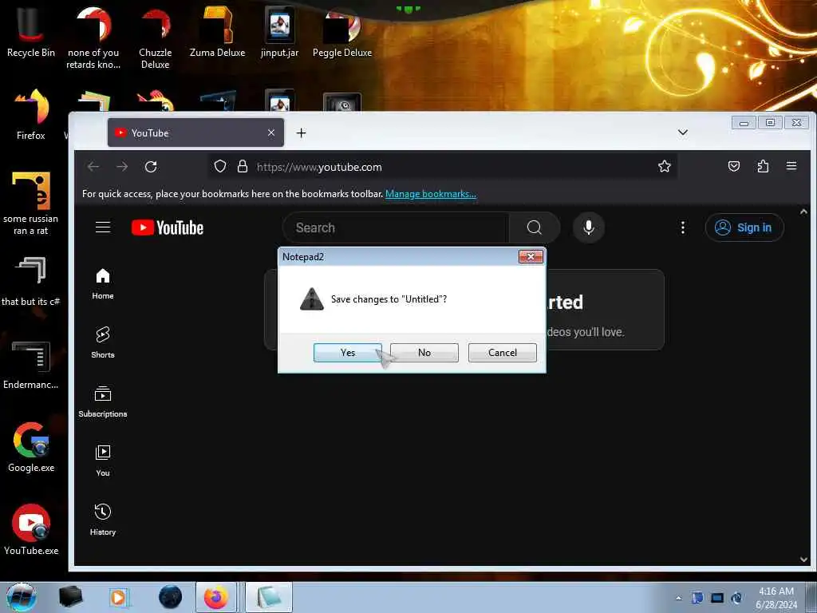Open the Google.exe desktop icon

coord(31,447)
